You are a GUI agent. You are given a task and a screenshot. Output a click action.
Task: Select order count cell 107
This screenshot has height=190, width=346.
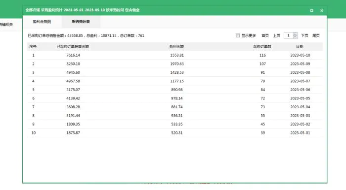click(262, 63)
